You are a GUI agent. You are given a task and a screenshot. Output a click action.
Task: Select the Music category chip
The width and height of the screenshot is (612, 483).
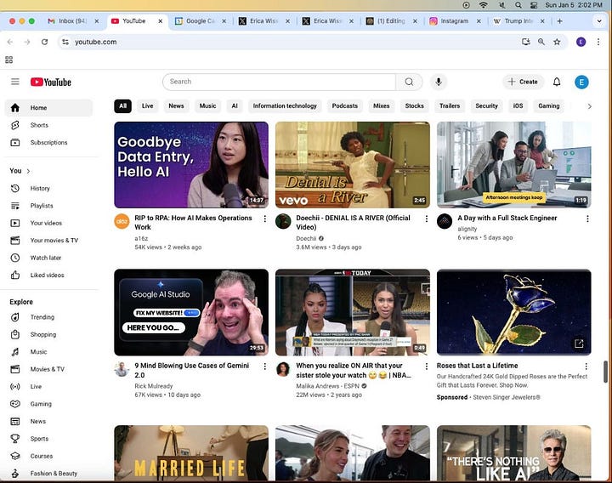(207, 105)
